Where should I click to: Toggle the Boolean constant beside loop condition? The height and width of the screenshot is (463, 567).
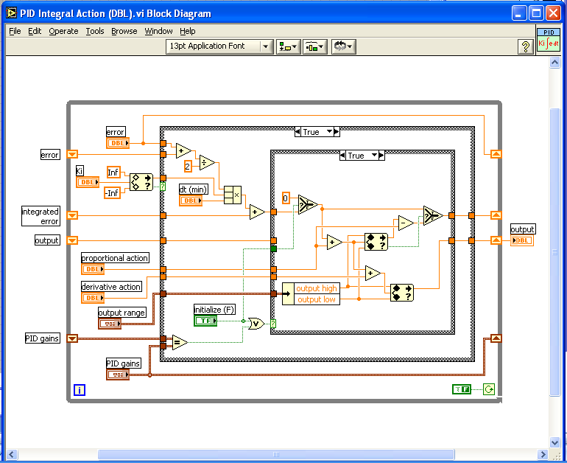coord(462,389)
